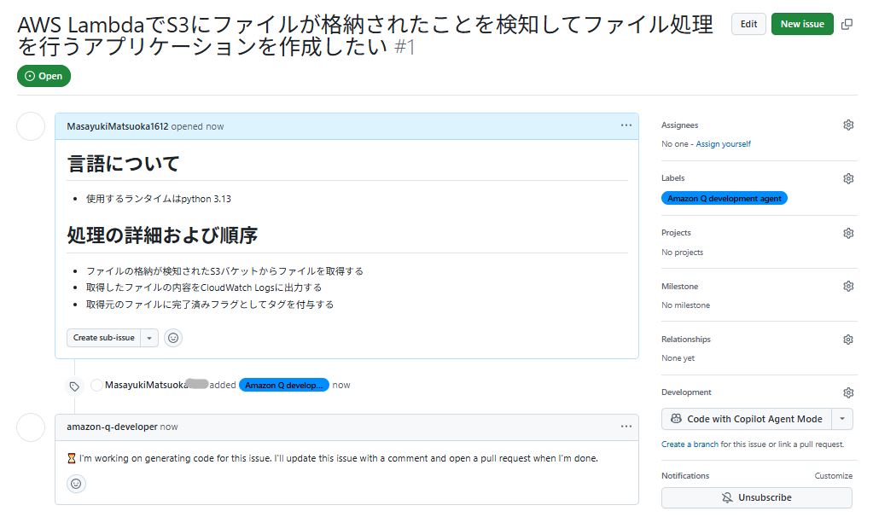
Task: Click the green Open status badge
Action: [44, 76]
